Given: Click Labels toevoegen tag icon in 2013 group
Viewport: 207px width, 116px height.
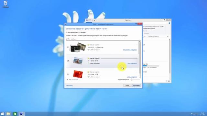Looking at the screenshot, I should coord(88,63).
